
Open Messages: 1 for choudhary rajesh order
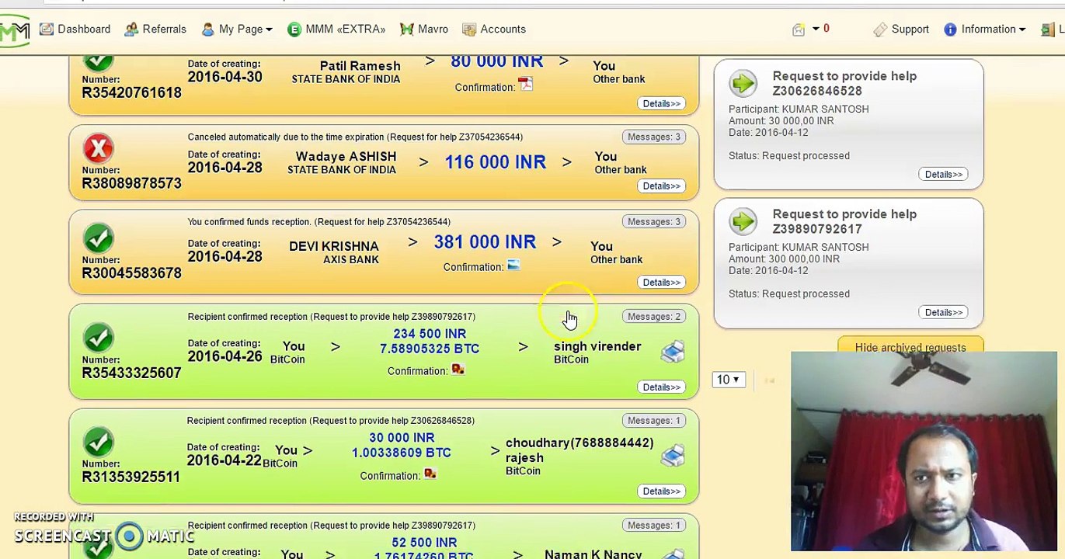point(654,420)
